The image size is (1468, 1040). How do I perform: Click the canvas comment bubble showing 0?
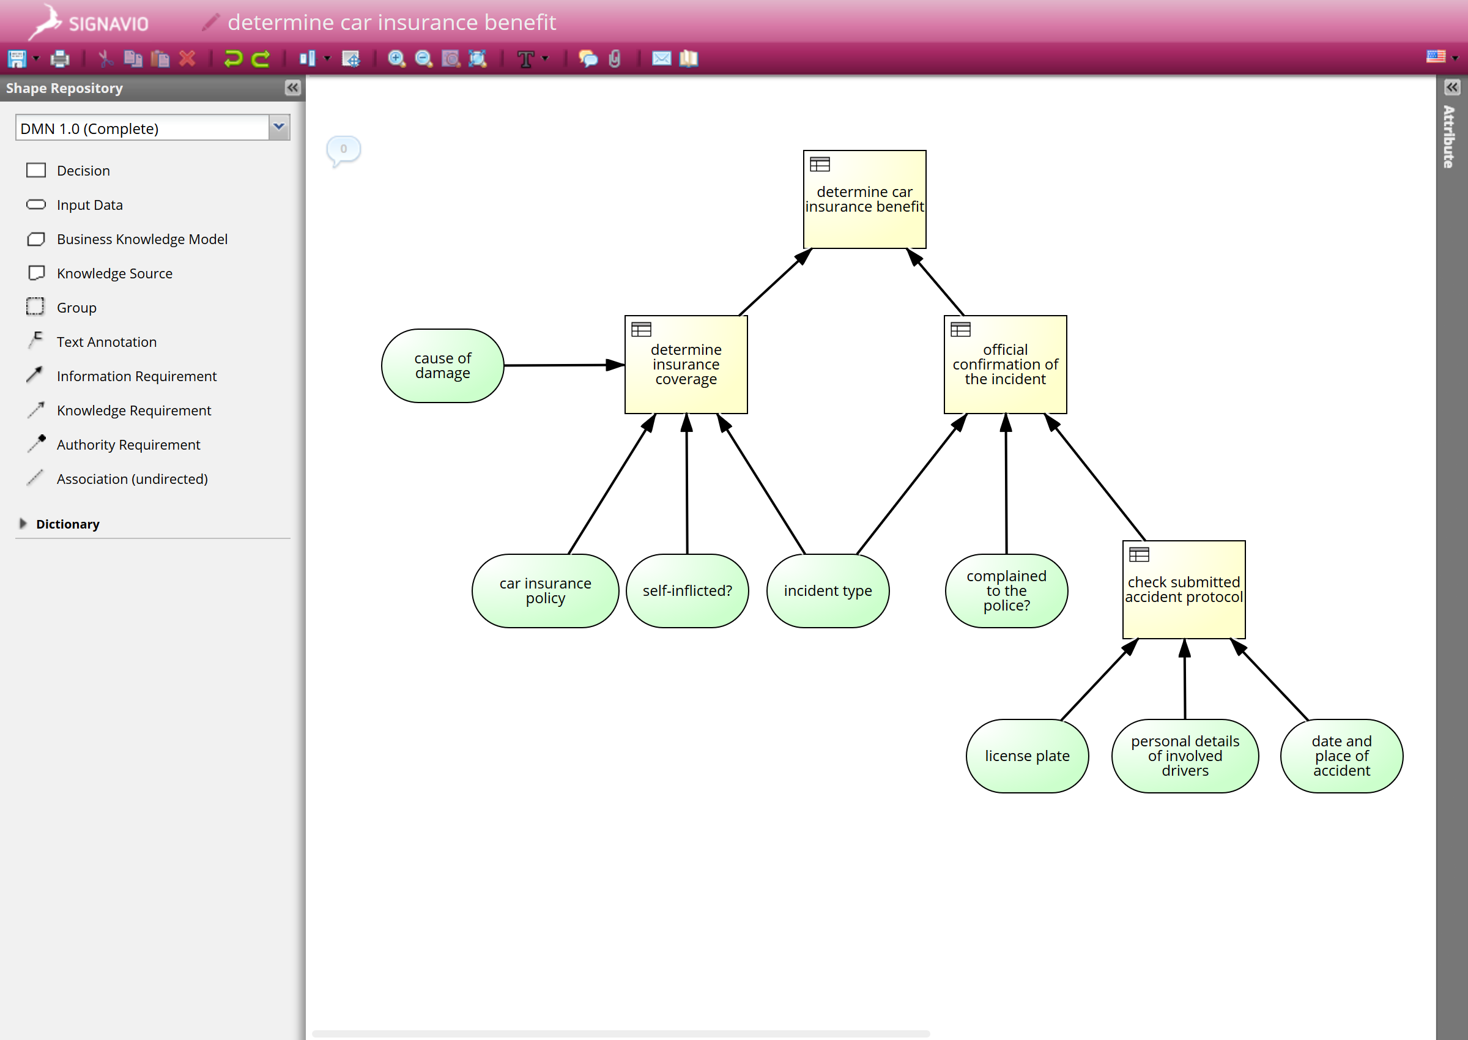tap(344, 150)
